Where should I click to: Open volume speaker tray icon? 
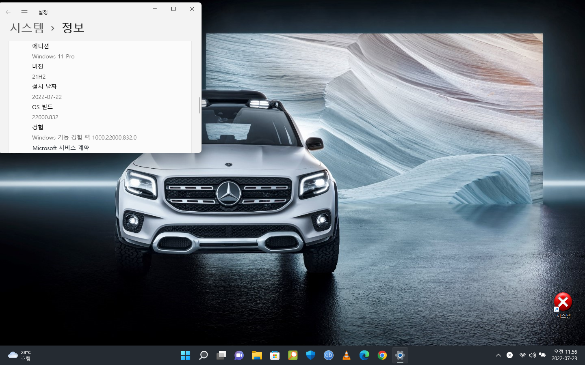click(x=533, y=355)
